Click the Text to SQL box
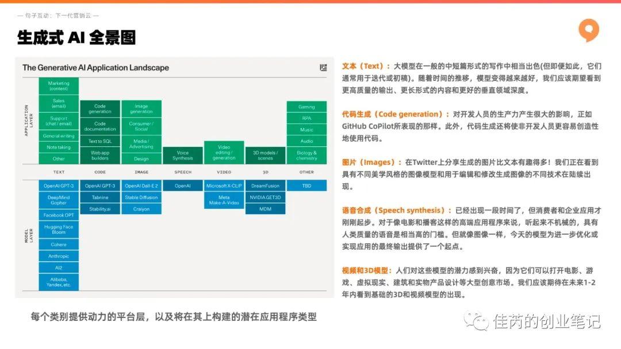This screenshot has height=349, width=621. [x=100, y=141]
